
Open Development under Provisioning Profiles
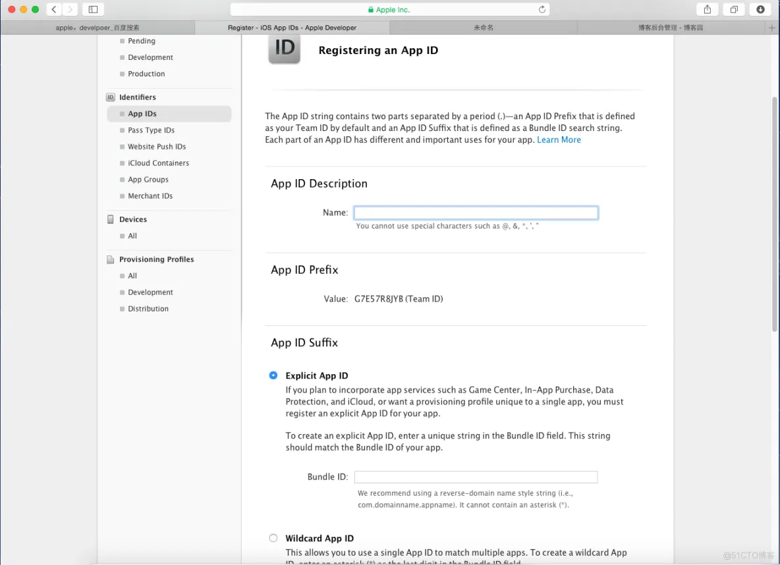tap(150, 292)
